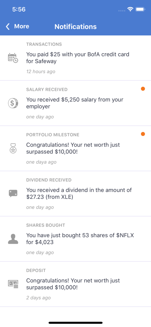Select the battery indicator icon

(x=140, y=9)
